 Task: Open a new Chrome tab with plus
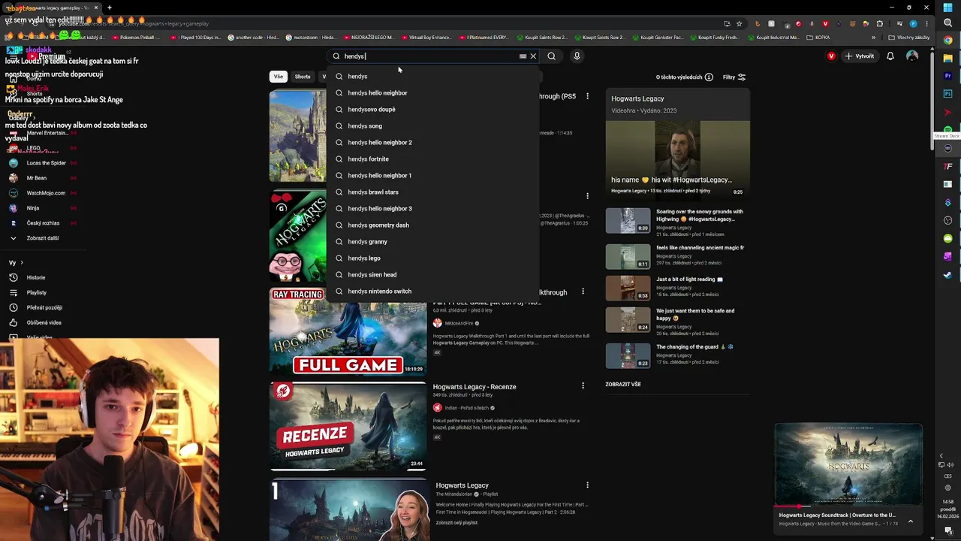109,8
